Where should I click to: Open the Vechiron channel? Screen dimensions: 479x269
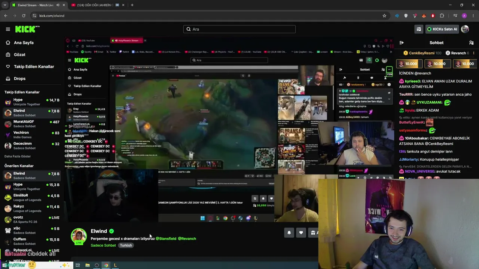(x=32, y=135)
